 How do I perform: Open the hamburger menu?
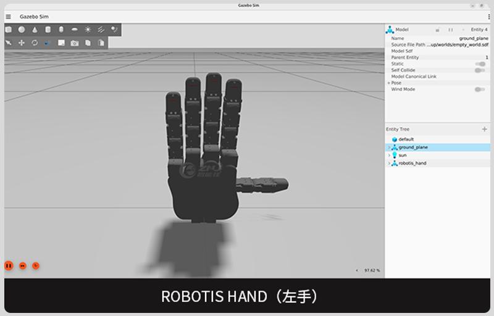[x=8, y=16]
